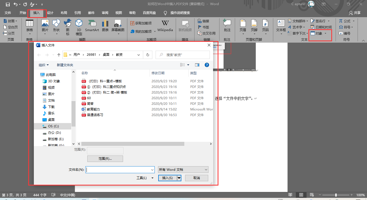Open the view options dropdown arrow
This screenshot has height=200, width=367.
pyautogui.click(x=188, y=65)
